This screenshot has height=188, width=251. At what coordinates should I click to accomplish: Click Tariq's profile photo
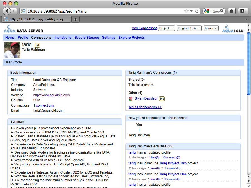coord(12,50)
